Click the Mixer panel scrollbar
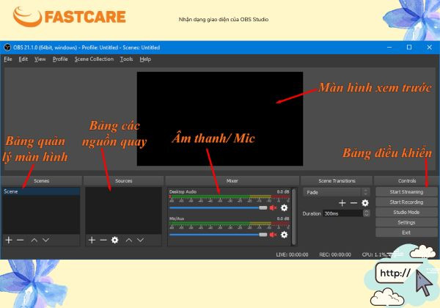 [x=293, y=216]
